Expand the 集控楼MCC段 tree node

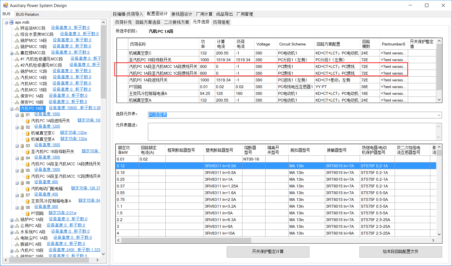coord(12,53)
